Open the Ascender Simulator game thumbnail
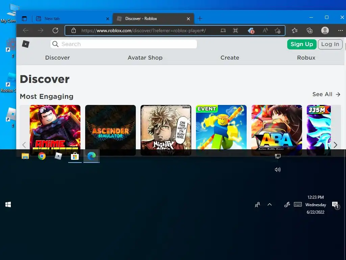 [x=110, y=130]
